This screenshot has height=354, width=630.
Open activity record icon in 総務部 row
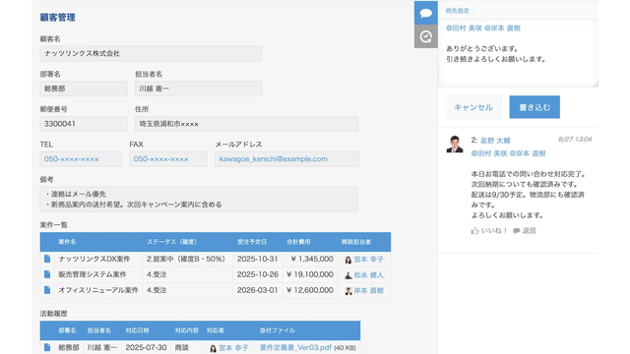click(47, 347)
